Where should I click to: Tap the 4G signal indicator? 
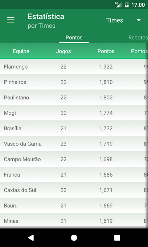coord(118,5)
